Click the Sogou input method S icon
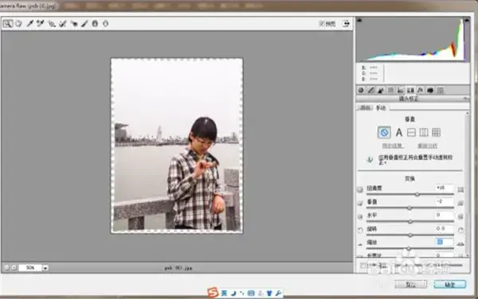The width and height of the screenshot is (478, 299). 213,293
